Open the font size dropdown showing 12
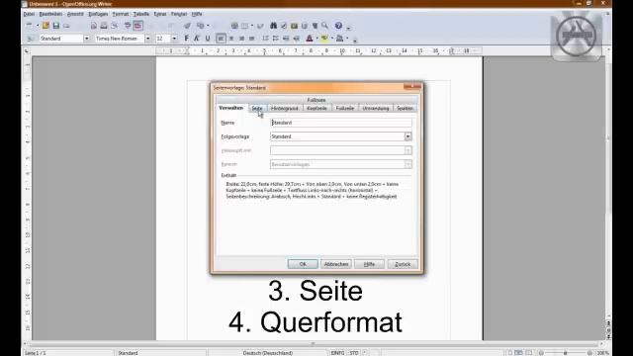Image resolution: width=633 pixels, height=356 pixels. tap(174, 39)
